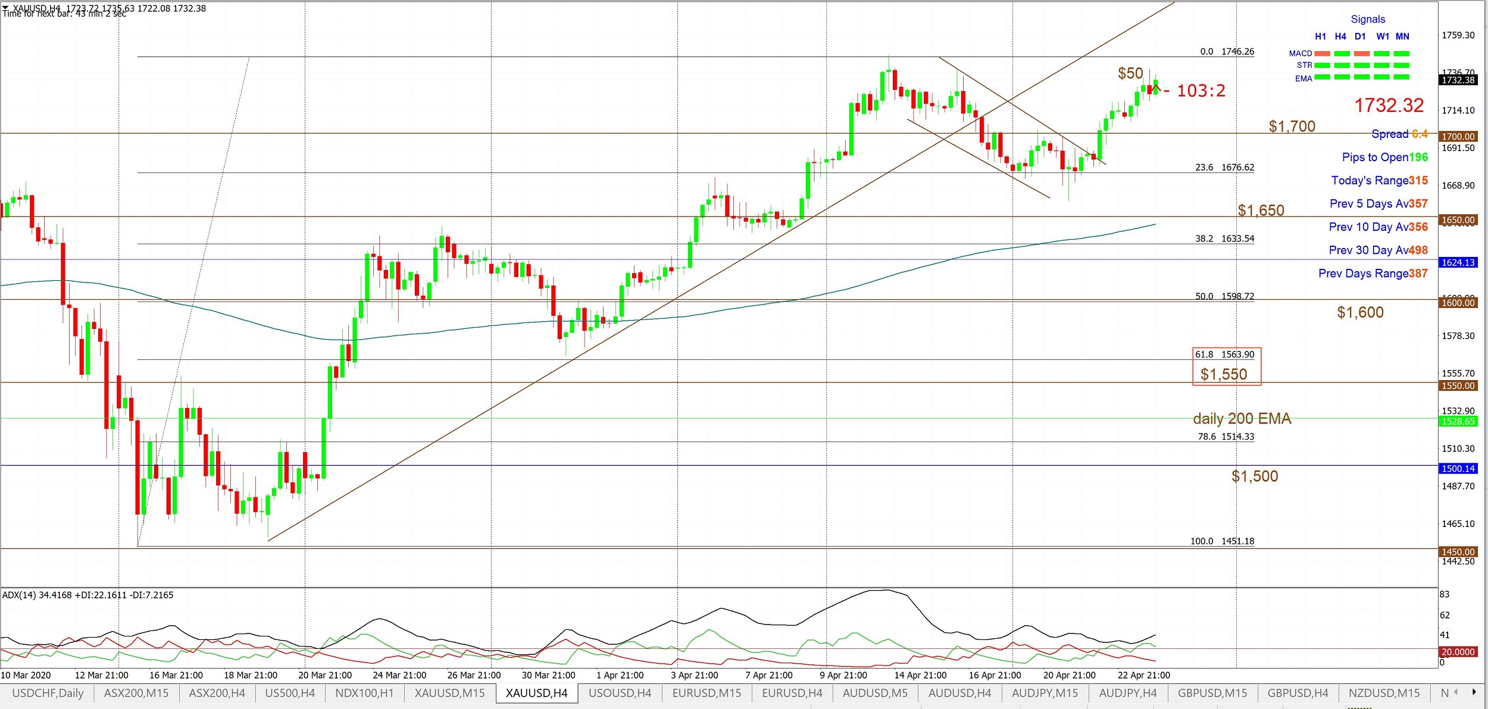
Task: Click the brown 1700.00 axis price tag
Action: tap(1458, 137)
